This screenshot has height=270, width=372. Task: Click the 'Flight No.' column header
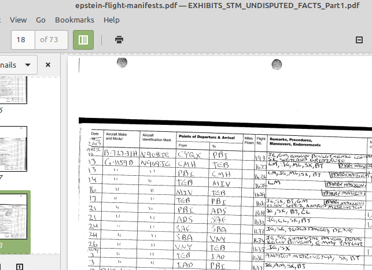point(261,141)
